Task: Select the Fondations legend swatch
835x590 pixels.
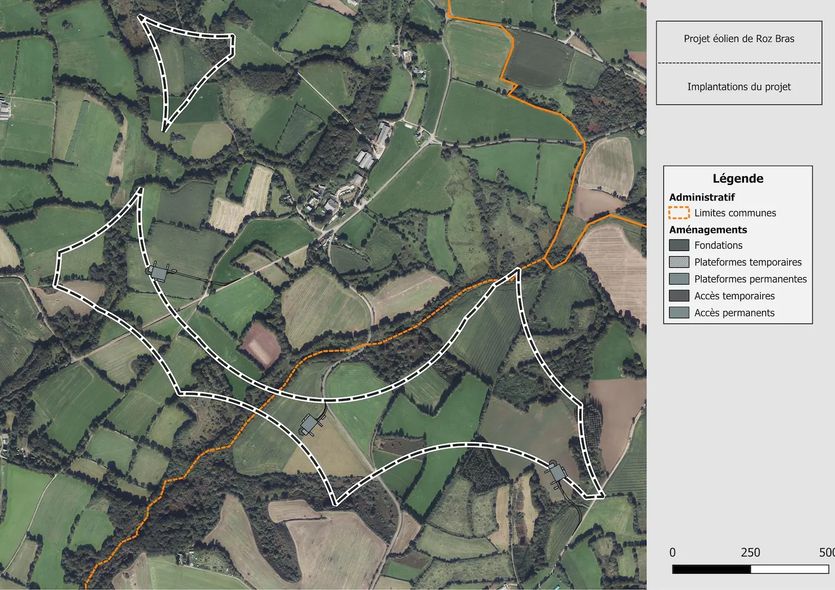Action: pos(679,245)
